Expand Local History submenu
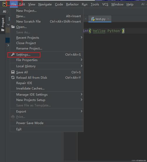 [x=46, y=66]
